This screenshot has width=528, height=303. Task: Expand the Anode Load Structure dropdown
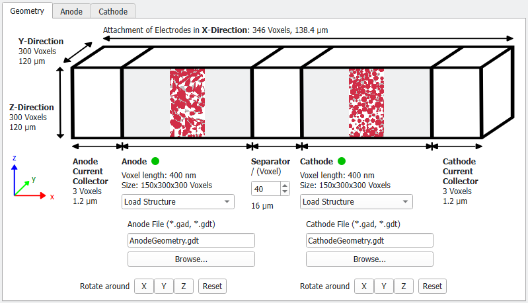(178, 202)
